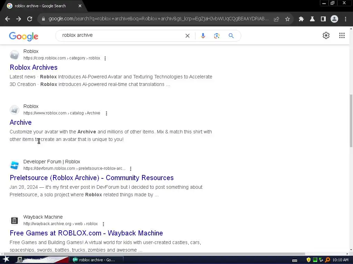This screenshot has height=264, width=353.
Task: Click the 10:10 AM taskbar clock
Action: click(x=340, y=260)
